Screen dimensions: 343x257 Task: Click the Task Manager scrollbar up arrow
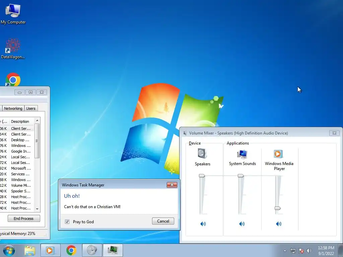click(37, 120)
